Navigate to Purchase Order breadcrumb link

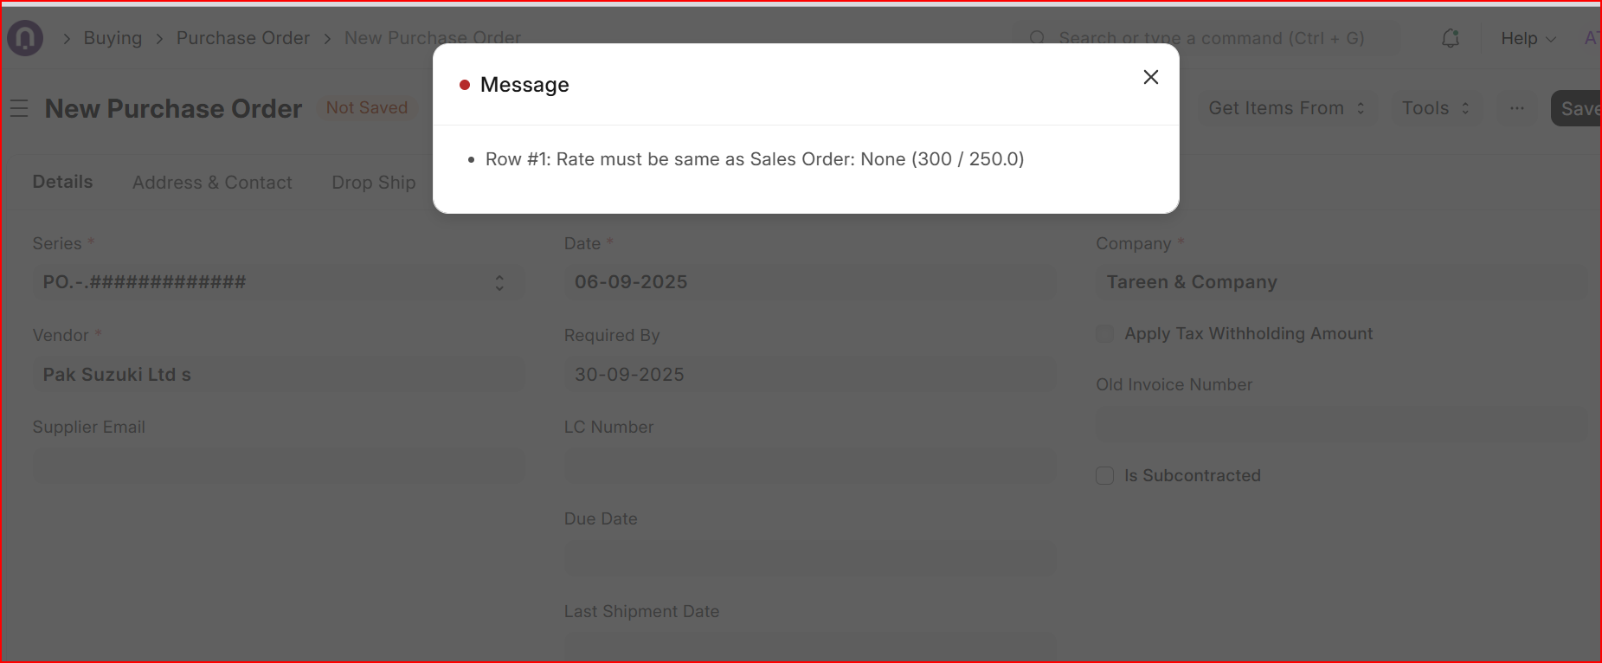coord(243,38)
